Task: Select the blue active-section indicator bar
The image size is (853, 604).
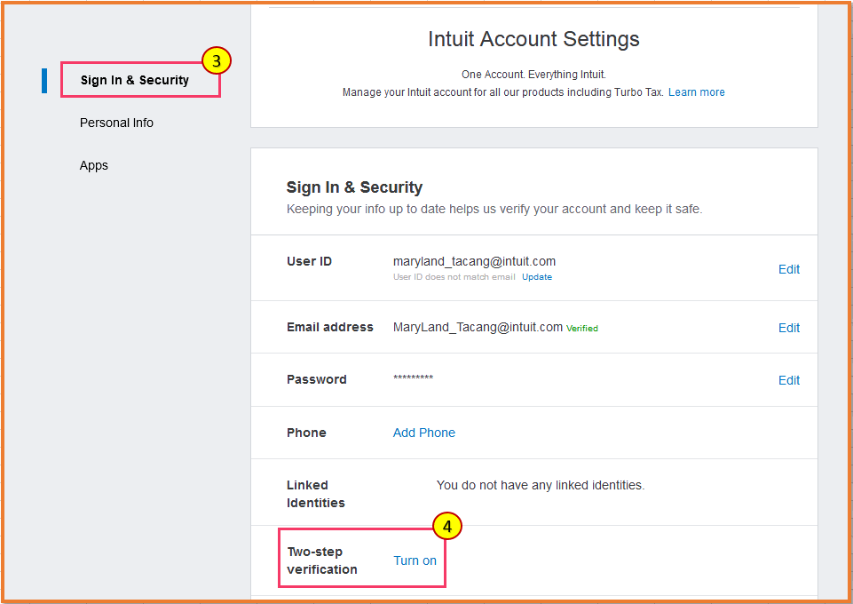Action: [44, 80]
